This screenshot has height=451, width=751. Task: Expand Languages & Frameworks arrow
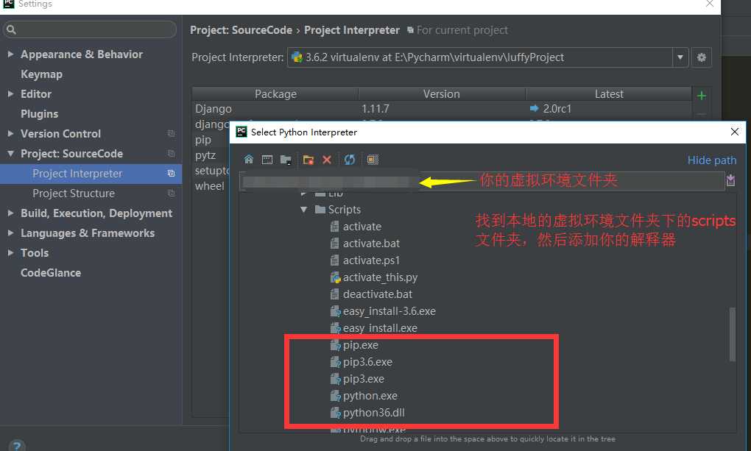(x=10, y=233)
